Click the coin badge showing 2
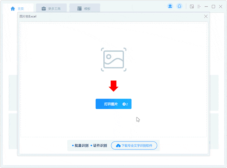 pyautogui.click(x=125, y=104)
